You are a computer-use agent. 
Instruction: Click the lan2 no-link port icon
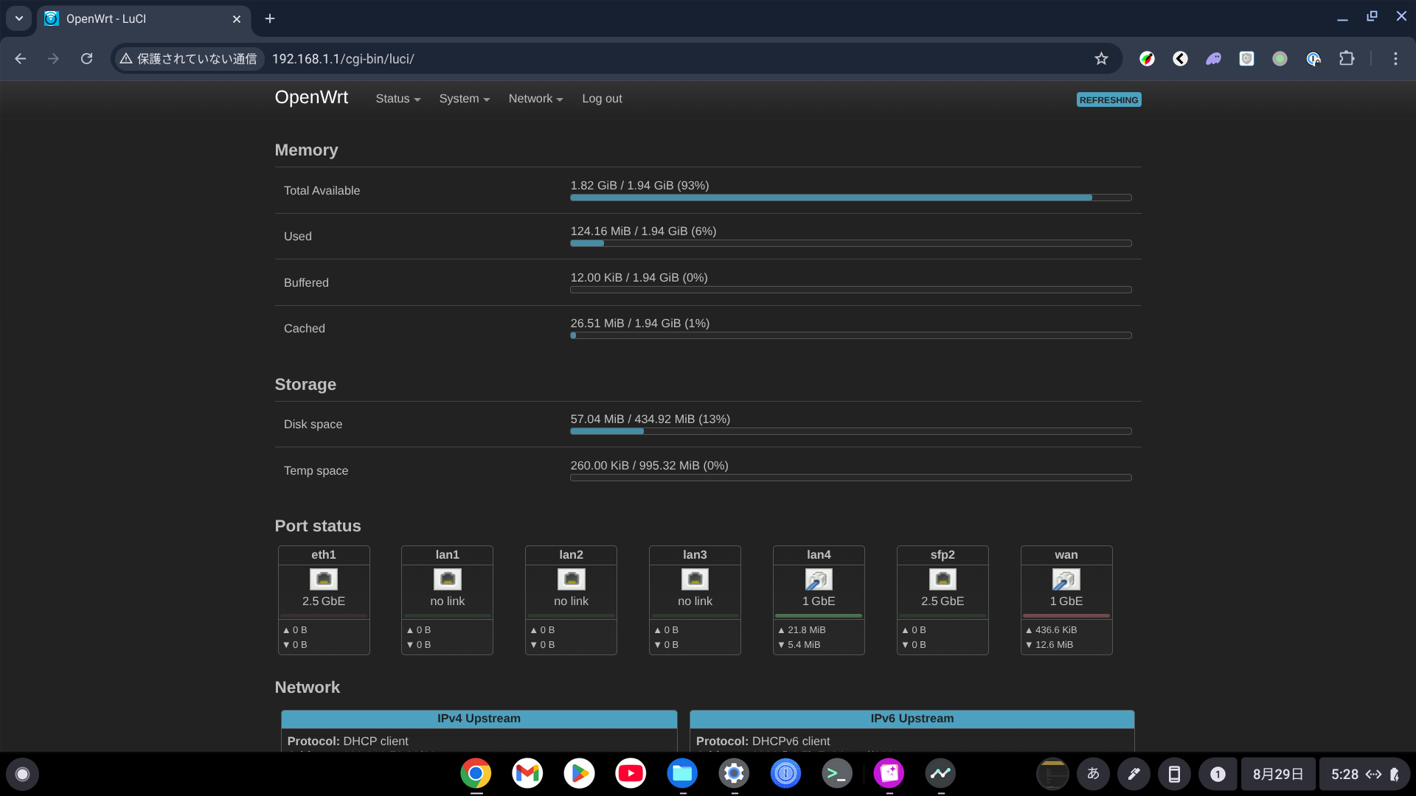(x=571, y=579)
